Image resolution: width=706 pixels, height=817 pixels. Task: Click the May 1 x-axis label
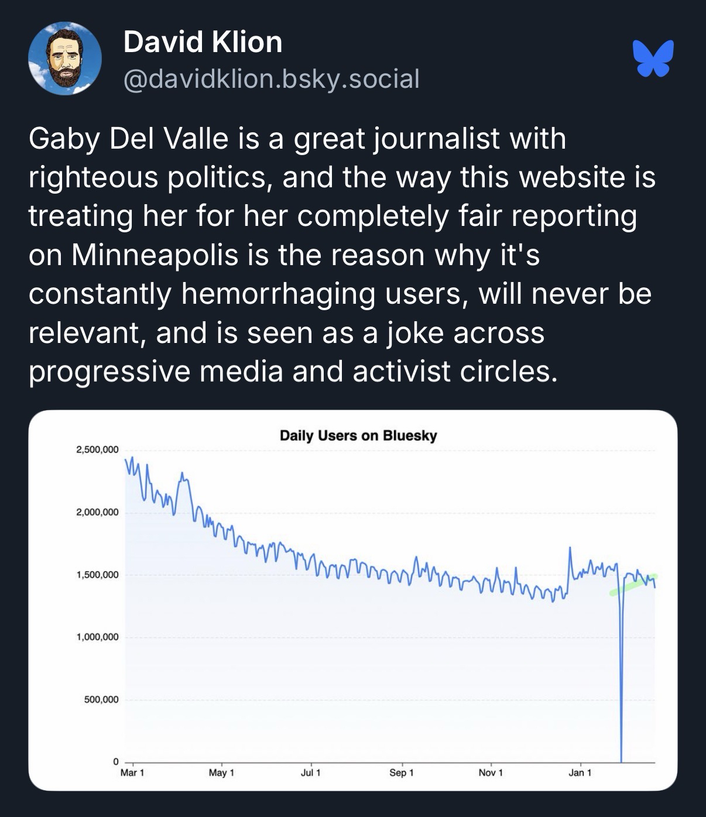point(221,773)
